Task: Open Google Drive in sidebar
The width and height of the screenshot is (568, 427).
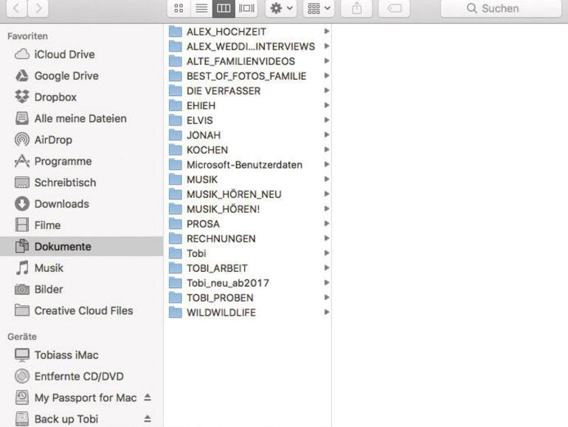Action: click(x=81, y=76)
